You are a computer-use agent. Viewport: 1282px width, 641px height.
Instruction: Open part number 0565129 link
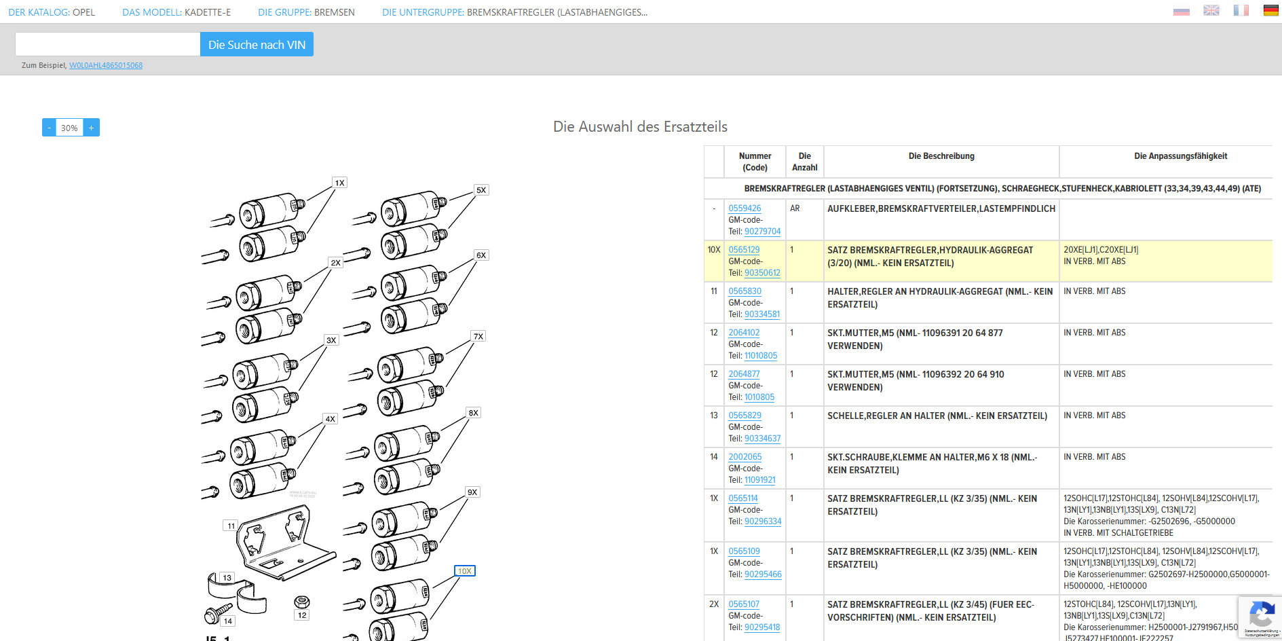[744, 250]
